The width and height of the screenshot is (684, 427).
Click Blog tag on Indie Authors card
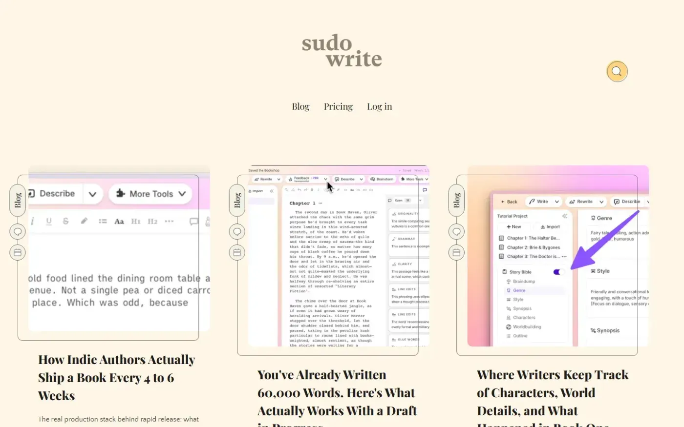coord(18,200)
